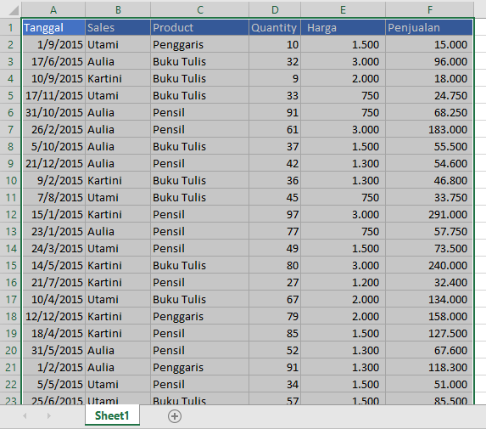Select date cell 31/10/2015
Screen dimensions: 486x429
(53, 112)
